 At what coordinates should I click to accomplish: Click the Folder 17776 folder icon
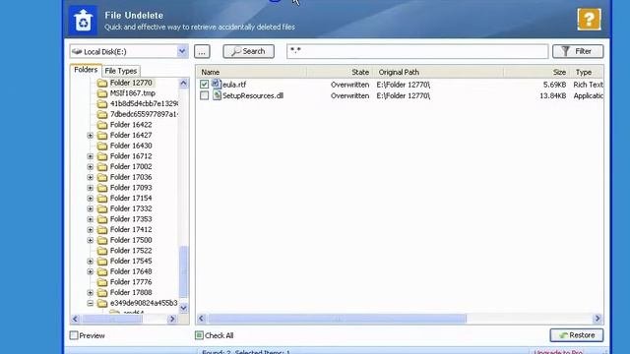click(x=102, y=282)
